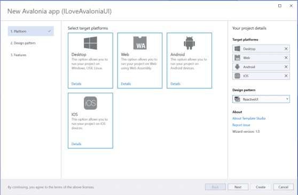Open Details link for iOS
The image size is (298, 195).
pos(76,144)
